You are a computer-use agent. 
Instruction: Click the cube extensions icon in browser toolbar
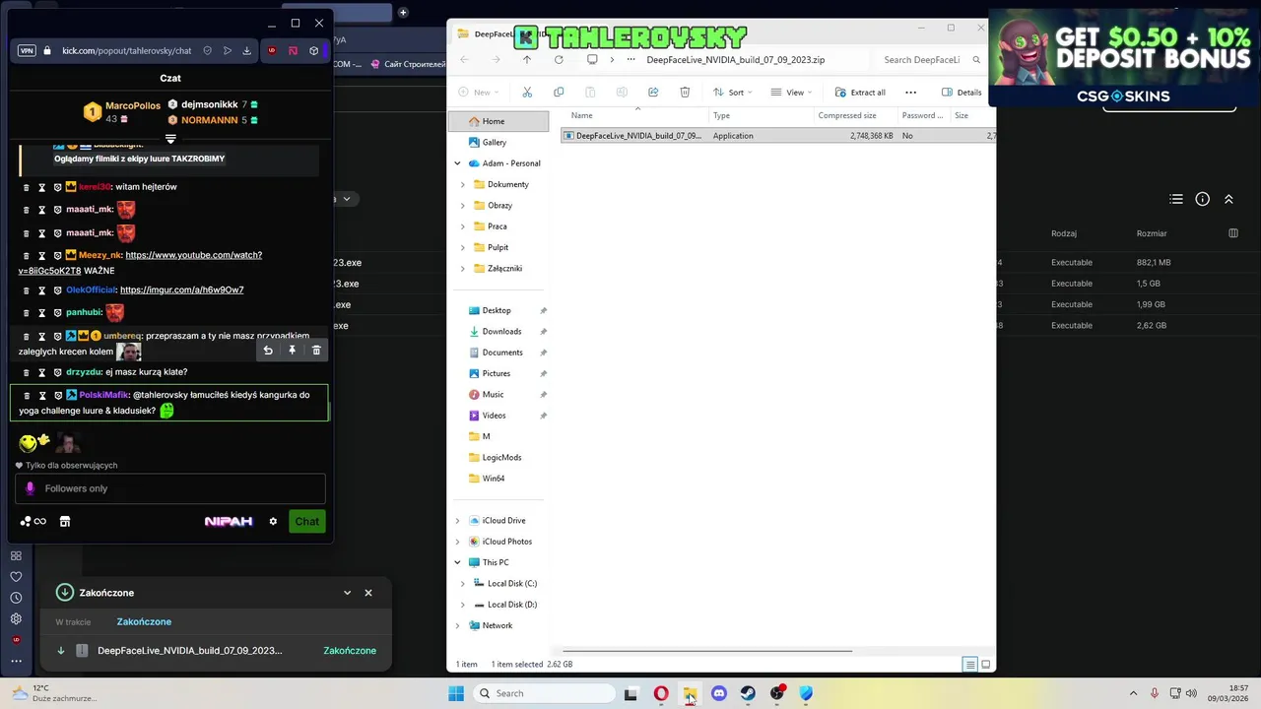(314, 50)
